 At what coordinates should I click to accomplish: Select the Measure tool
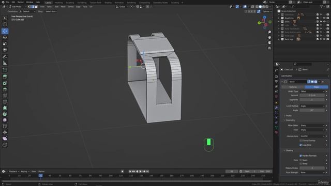click(5, 63)
